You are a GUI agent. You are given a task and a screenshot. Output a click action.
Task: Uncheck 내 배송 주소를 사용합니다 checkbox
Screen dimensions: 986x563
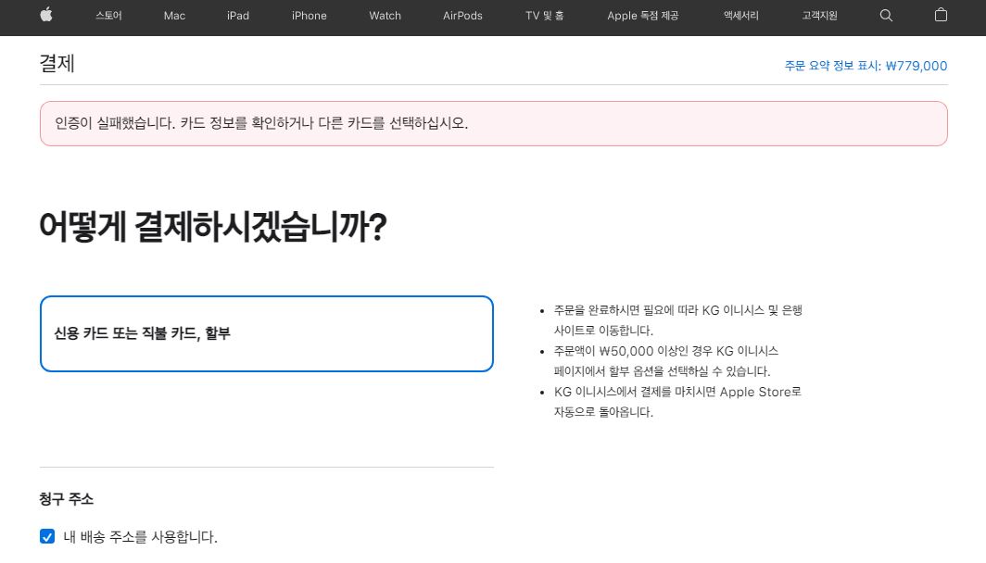[x=47, y=537]
